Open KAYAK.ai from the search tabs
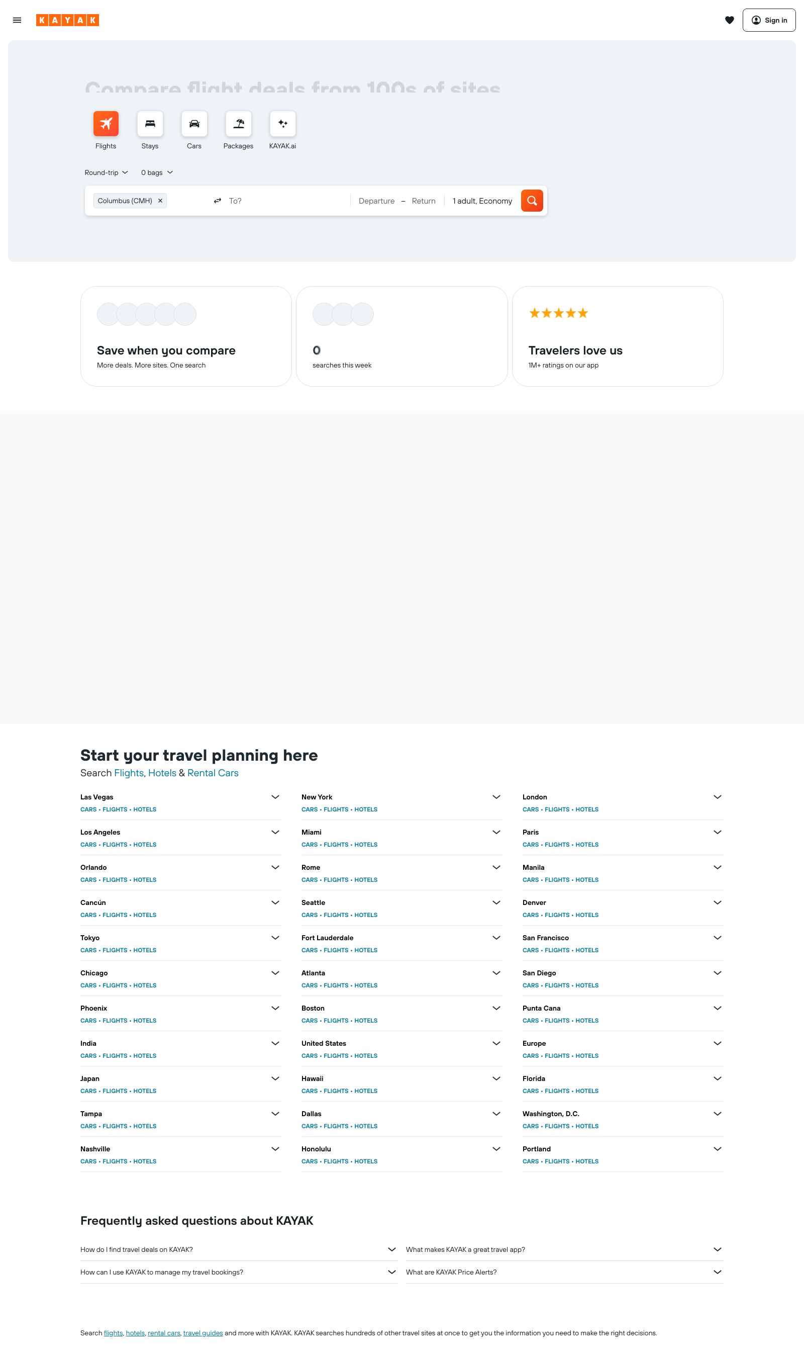 pyautogui.click(x=283, y=124)
